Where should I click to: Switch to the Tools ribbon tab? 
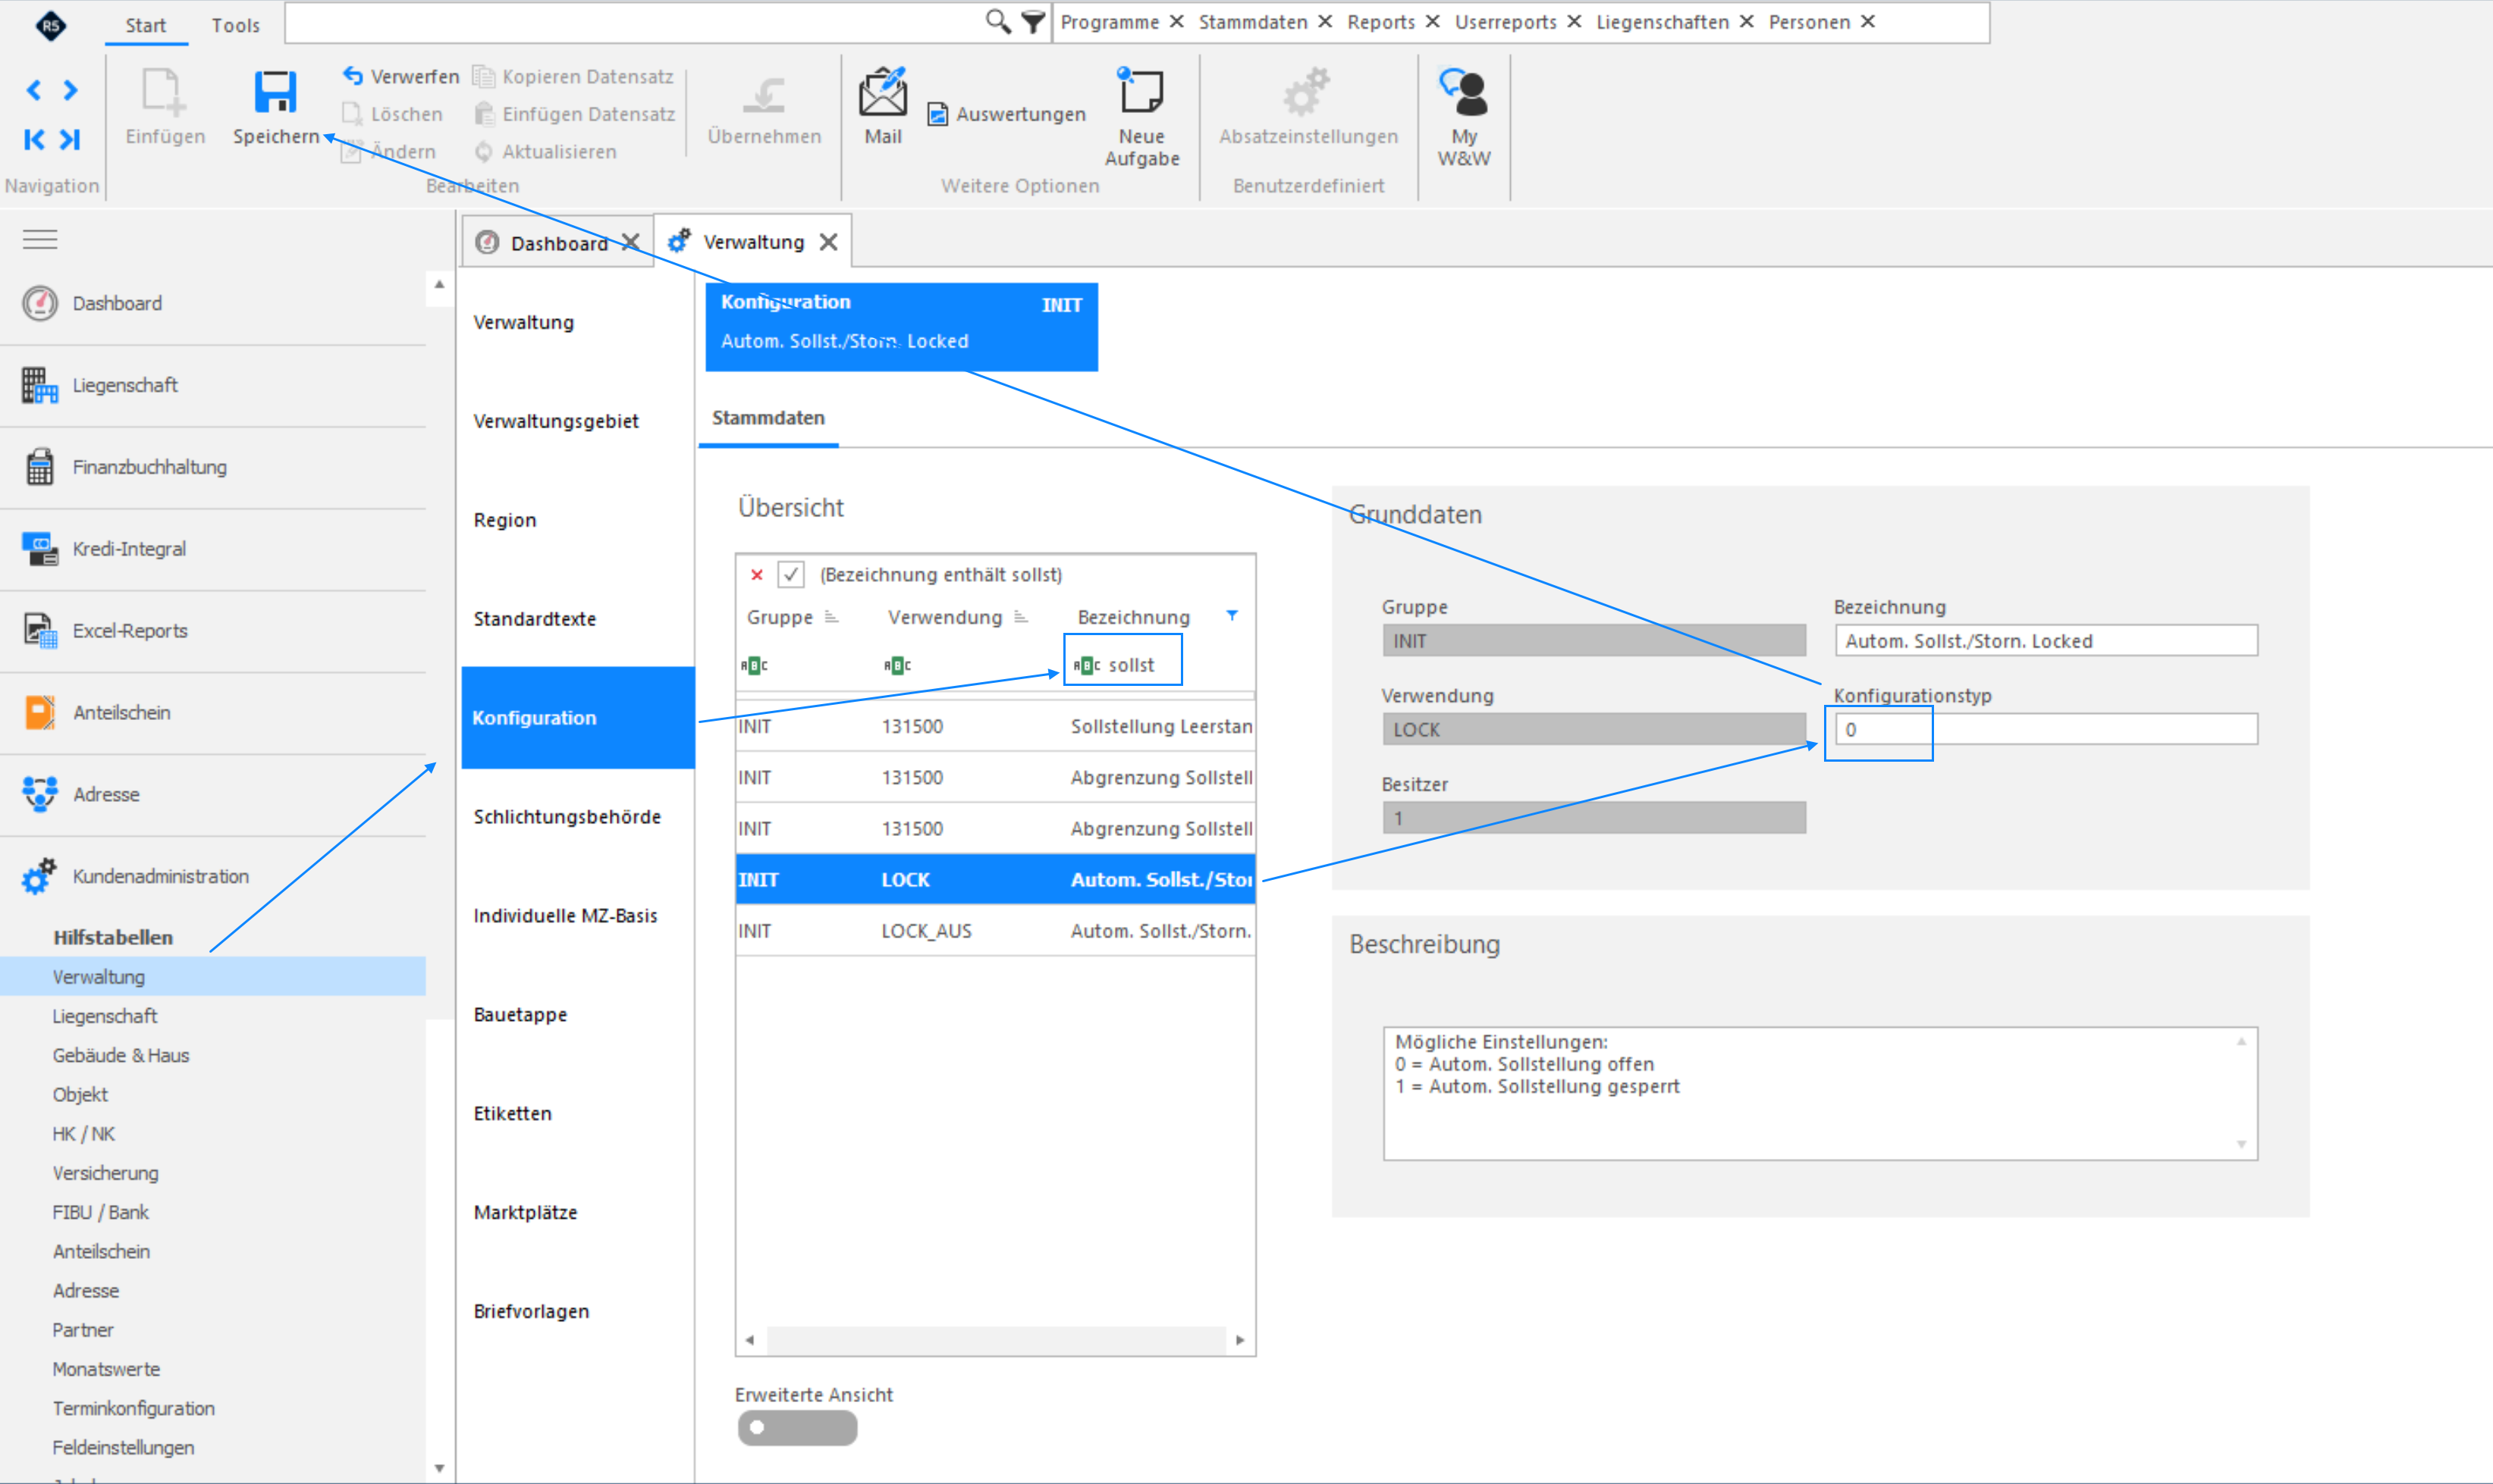(x=236, y=25)
